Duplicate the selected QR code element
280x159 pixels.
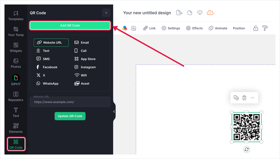tap(236, 98)
